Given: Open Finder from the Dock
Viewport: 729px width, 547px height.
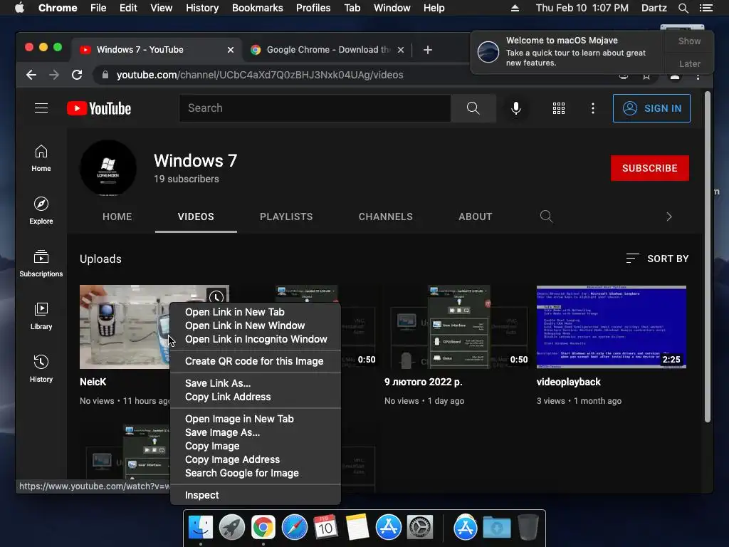Looking at the screenshot, I should click(200, 528).
